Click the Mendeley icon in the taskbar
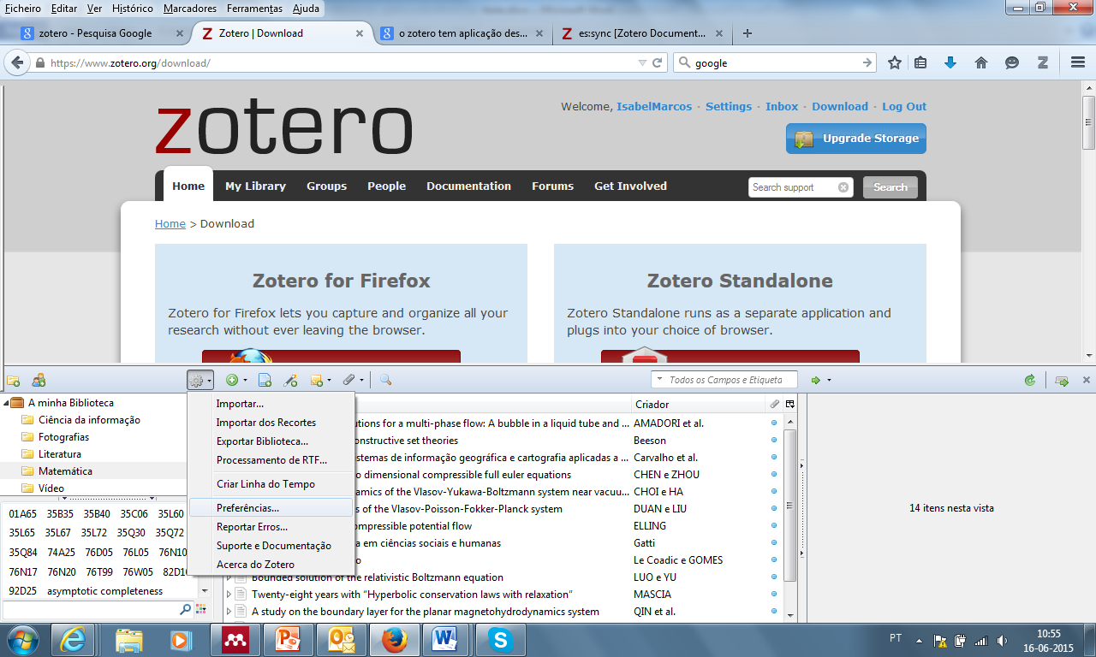 click(x=235, y=640)
